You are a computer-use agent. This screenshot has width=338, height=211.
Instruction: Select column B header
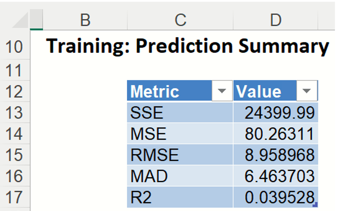[x=85, y=19]
